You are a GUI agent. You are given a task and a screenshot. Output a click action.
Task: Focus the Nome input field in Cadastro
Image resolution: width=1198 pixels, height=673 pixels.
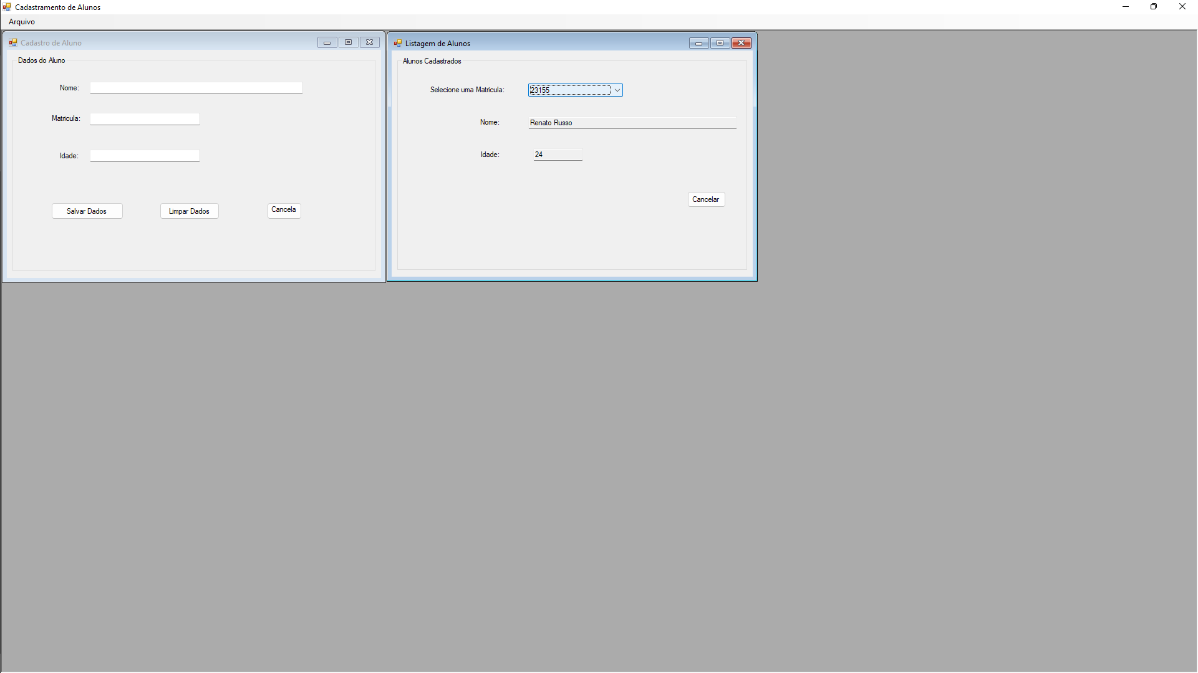point(196,88)
